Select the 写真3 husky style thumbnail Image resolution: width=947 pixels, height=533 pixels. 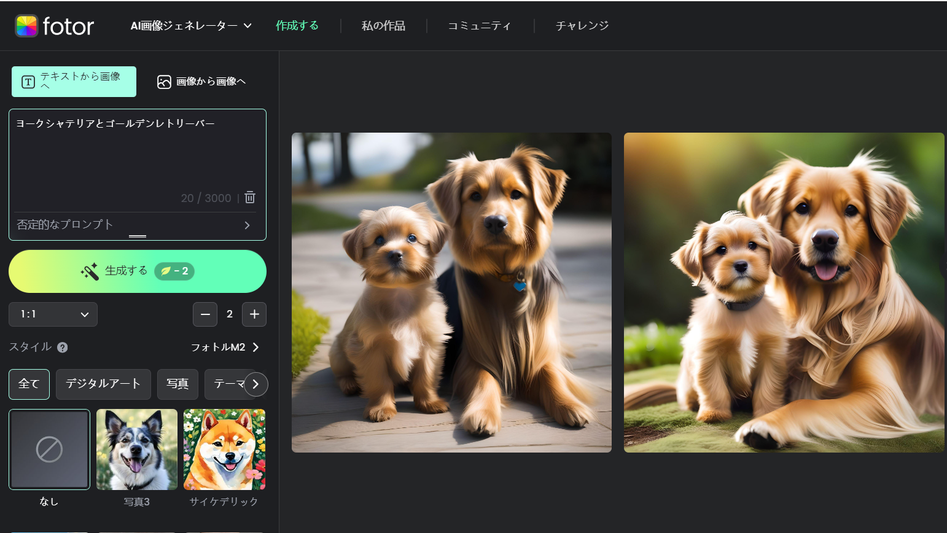pos(137,449)
